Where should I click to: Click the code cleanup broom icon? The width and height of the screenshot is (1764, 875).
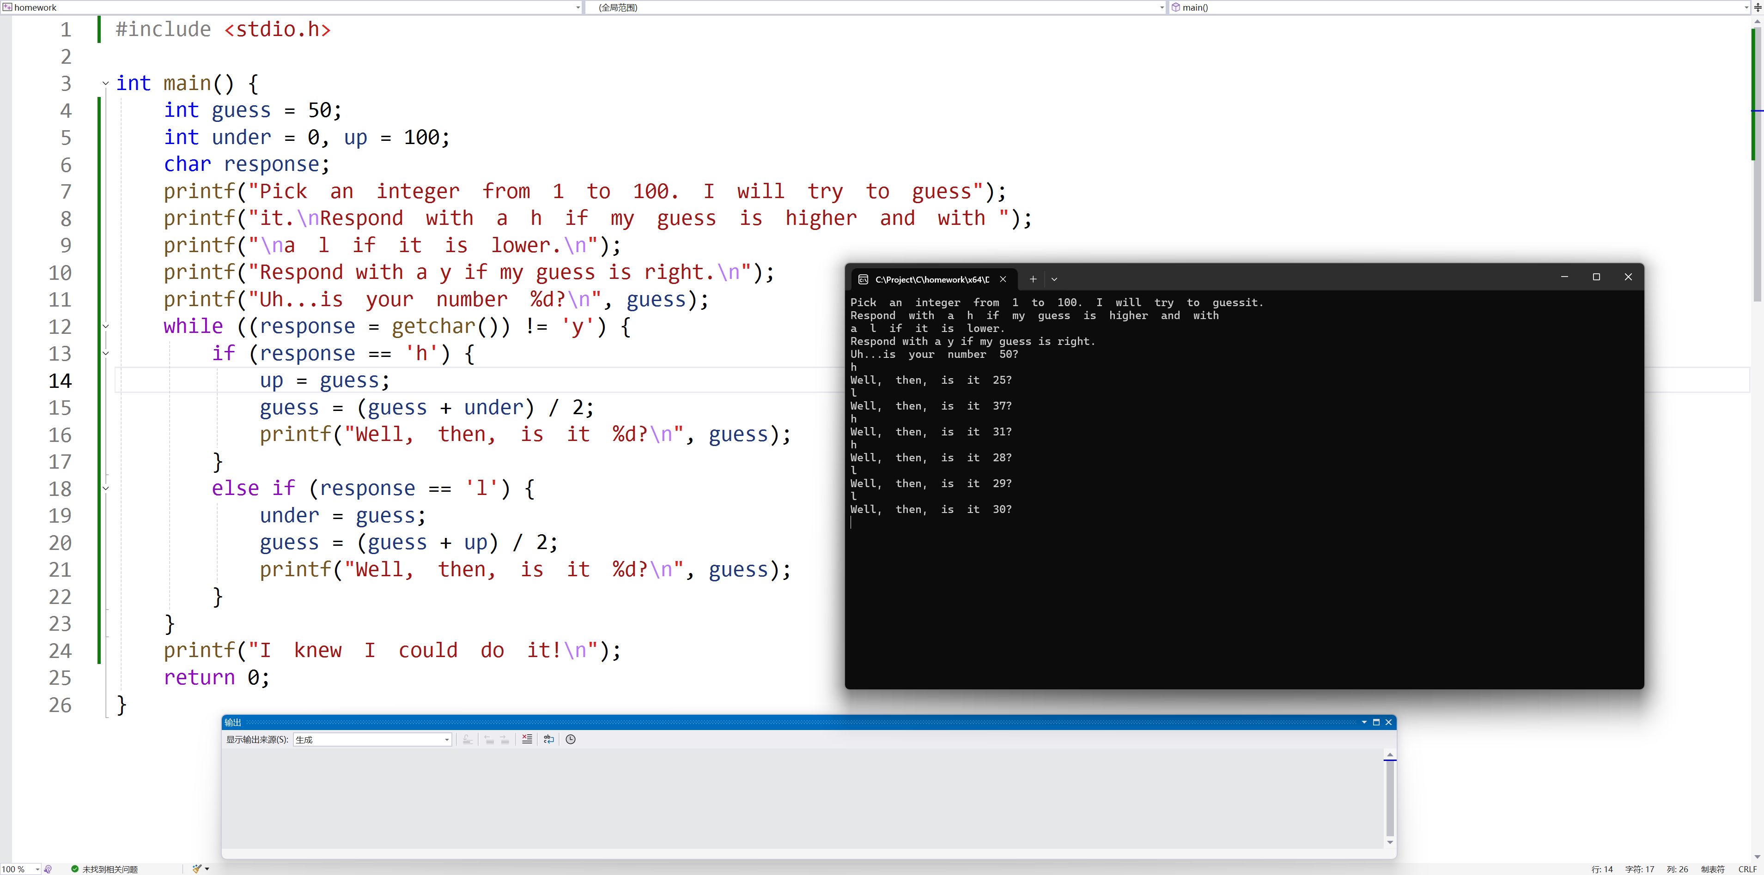[197, 869]
